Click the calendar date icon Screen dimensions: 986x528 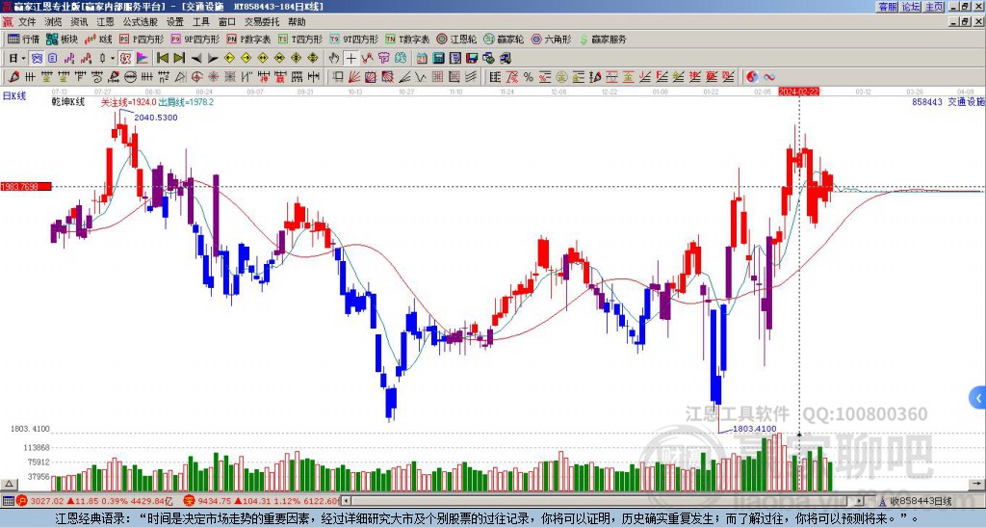422,59
